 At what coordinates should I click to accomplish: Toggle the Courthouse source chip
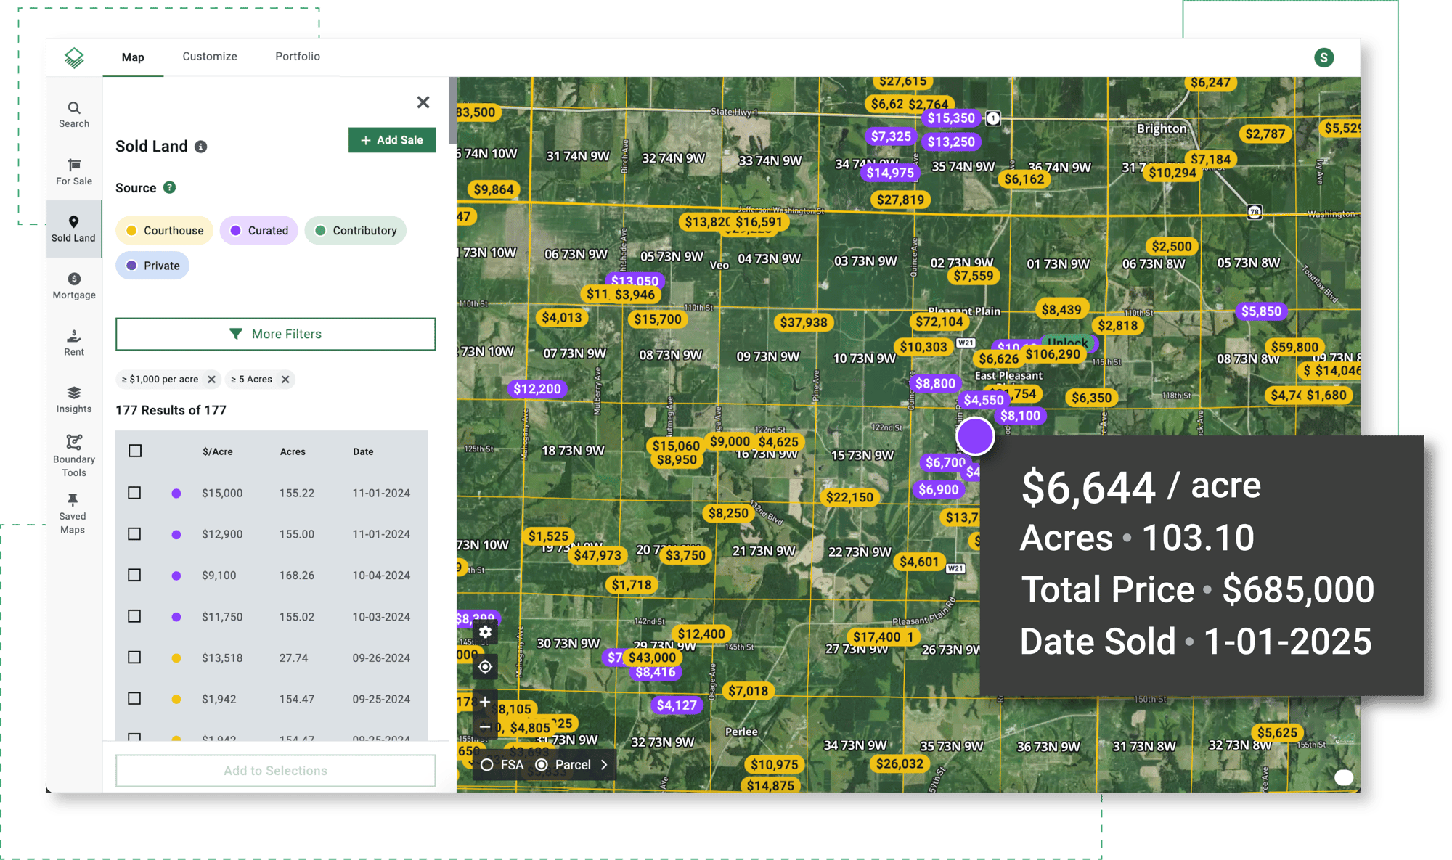point(164,231)
